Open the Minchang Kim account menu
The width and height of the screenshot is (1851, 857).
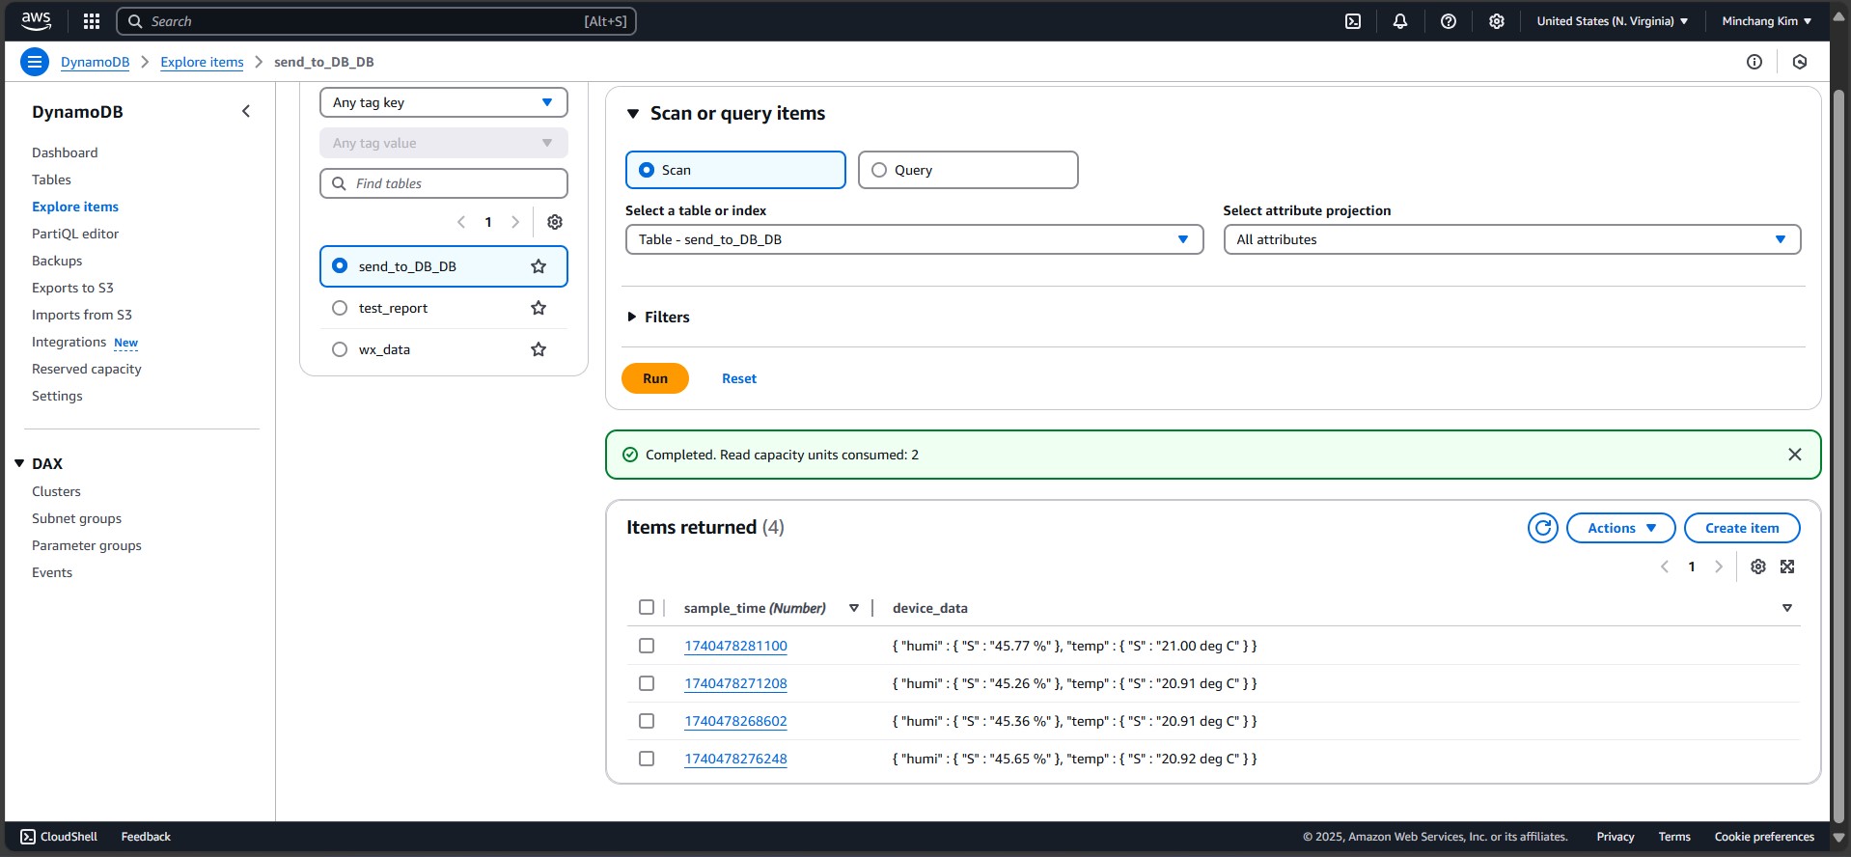click(x=1767, y=21)
